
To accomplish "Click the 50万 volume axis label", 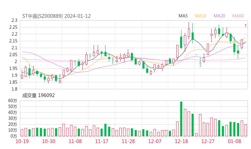I will point(13,106).
